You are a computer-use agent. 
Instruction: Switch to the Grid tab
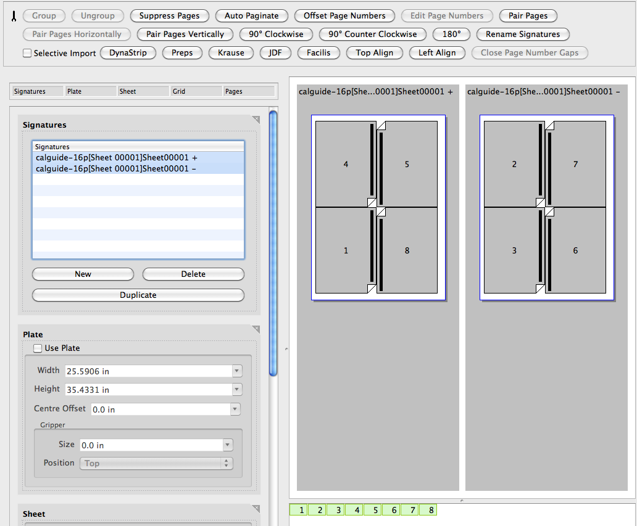click(197, 91)
